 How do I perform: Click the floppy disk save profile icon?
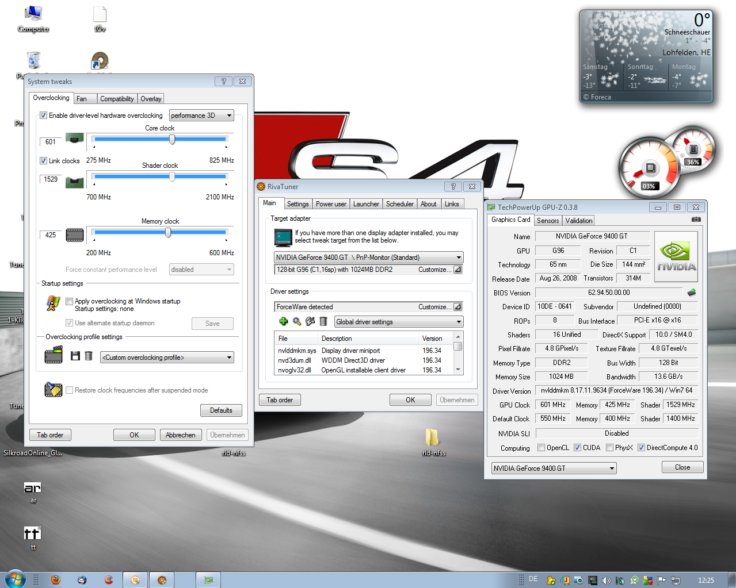pyautogui.click(x=75, y=356)
